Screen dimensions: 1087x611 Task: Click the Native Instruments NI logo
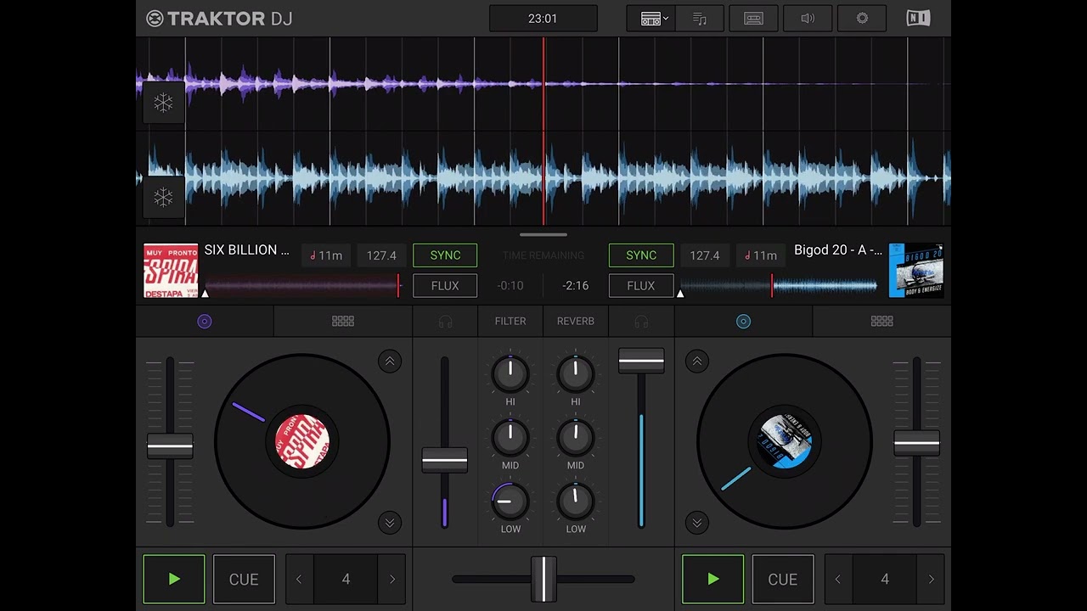coord(918,19)
